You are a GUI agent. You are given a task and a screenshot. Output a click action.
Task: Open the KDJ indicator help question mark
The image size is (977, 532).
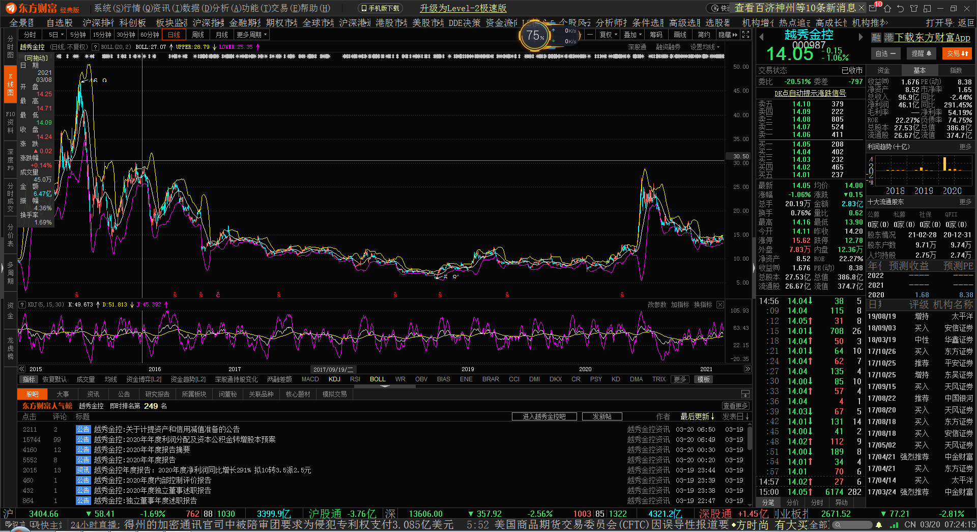coord(22,304)
